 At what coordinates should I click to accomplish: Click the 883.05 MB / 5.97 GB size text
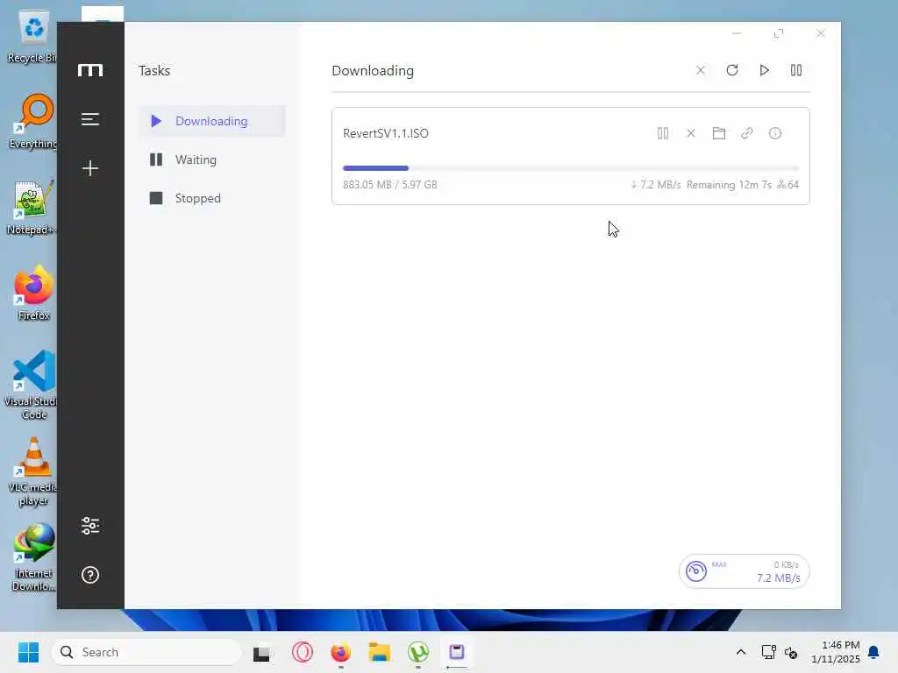coord(390,185)
